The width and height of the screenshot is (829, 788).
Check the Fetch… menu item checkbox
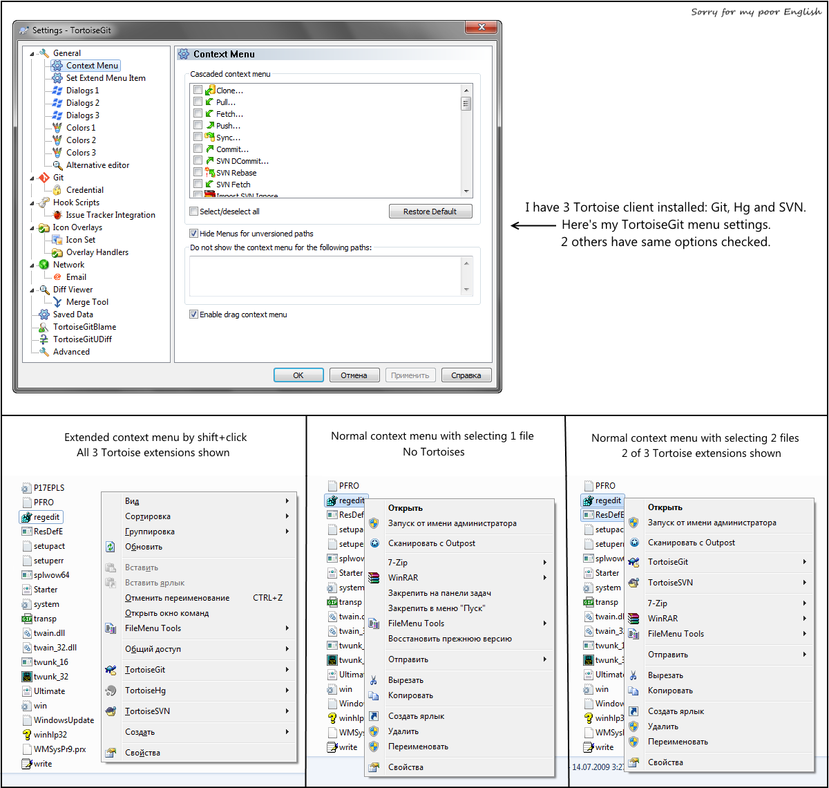[198, 113]
